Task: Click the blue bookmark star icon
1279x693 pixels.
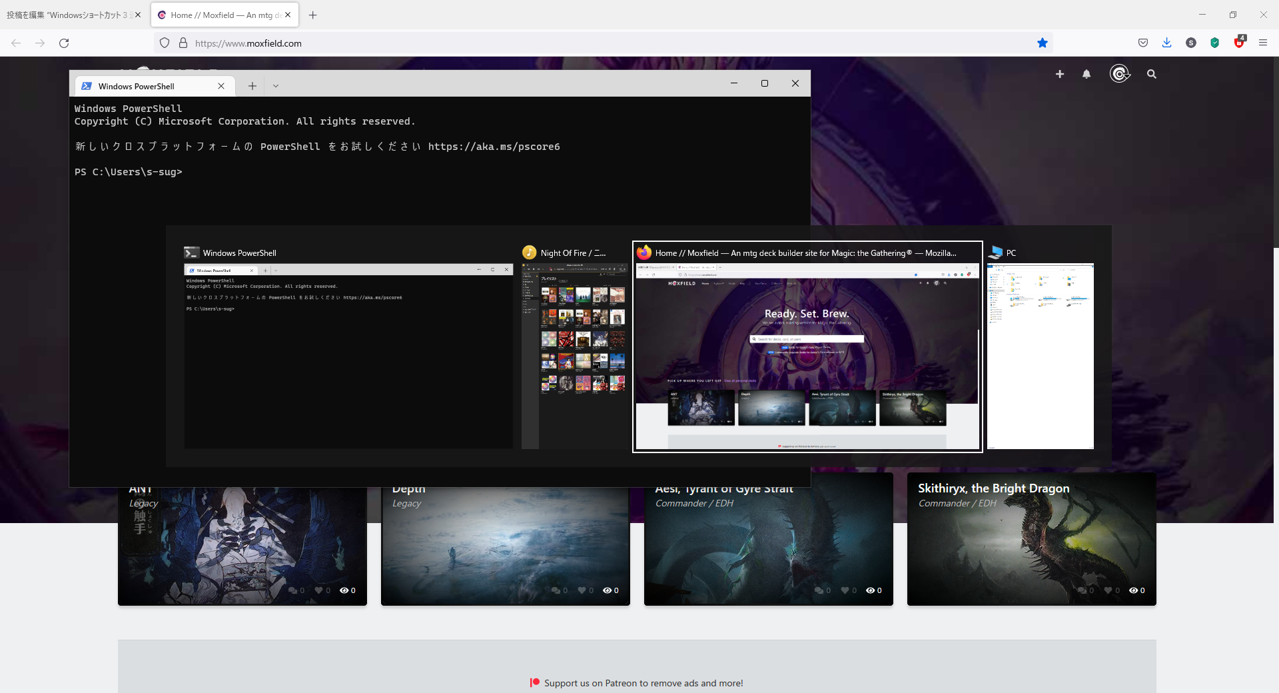Action: (x=1043, y=43)
